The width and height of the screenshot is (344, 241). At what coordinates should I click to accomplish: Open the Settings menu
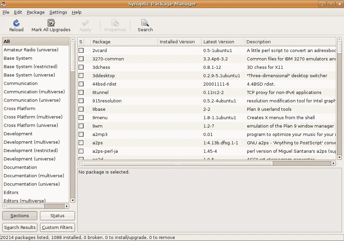(58, 12)
